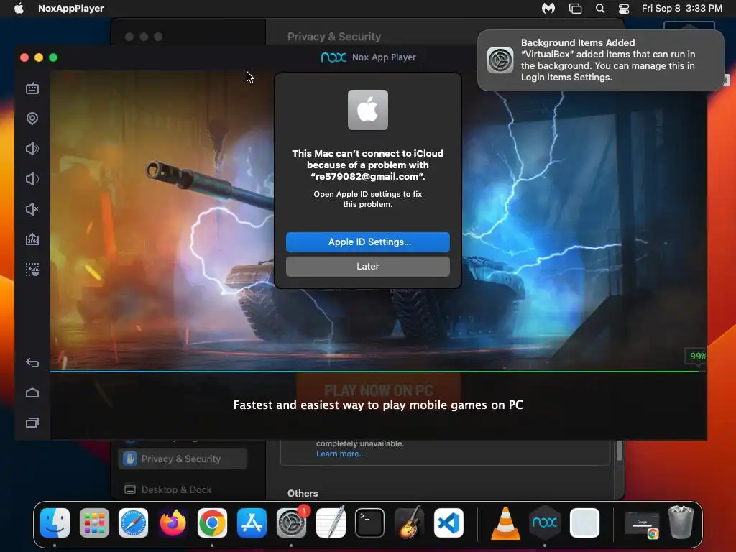The height and width of the screenshot is (552, 736).
Task: Open Visual Studio Code from the Dock
Action: tap(448, 523)
